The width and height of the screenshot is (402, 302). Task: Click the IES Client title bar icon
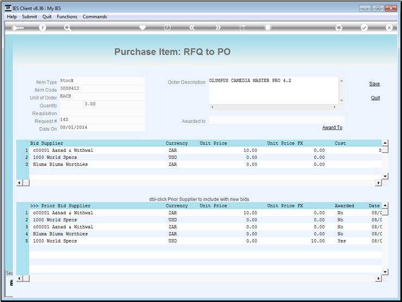[x=8, y=8]
